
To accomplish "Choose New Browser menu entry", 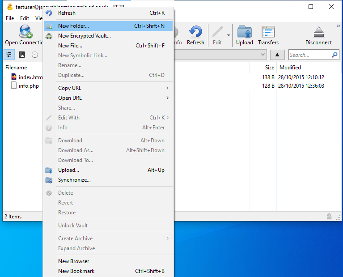I will (108, 261).
